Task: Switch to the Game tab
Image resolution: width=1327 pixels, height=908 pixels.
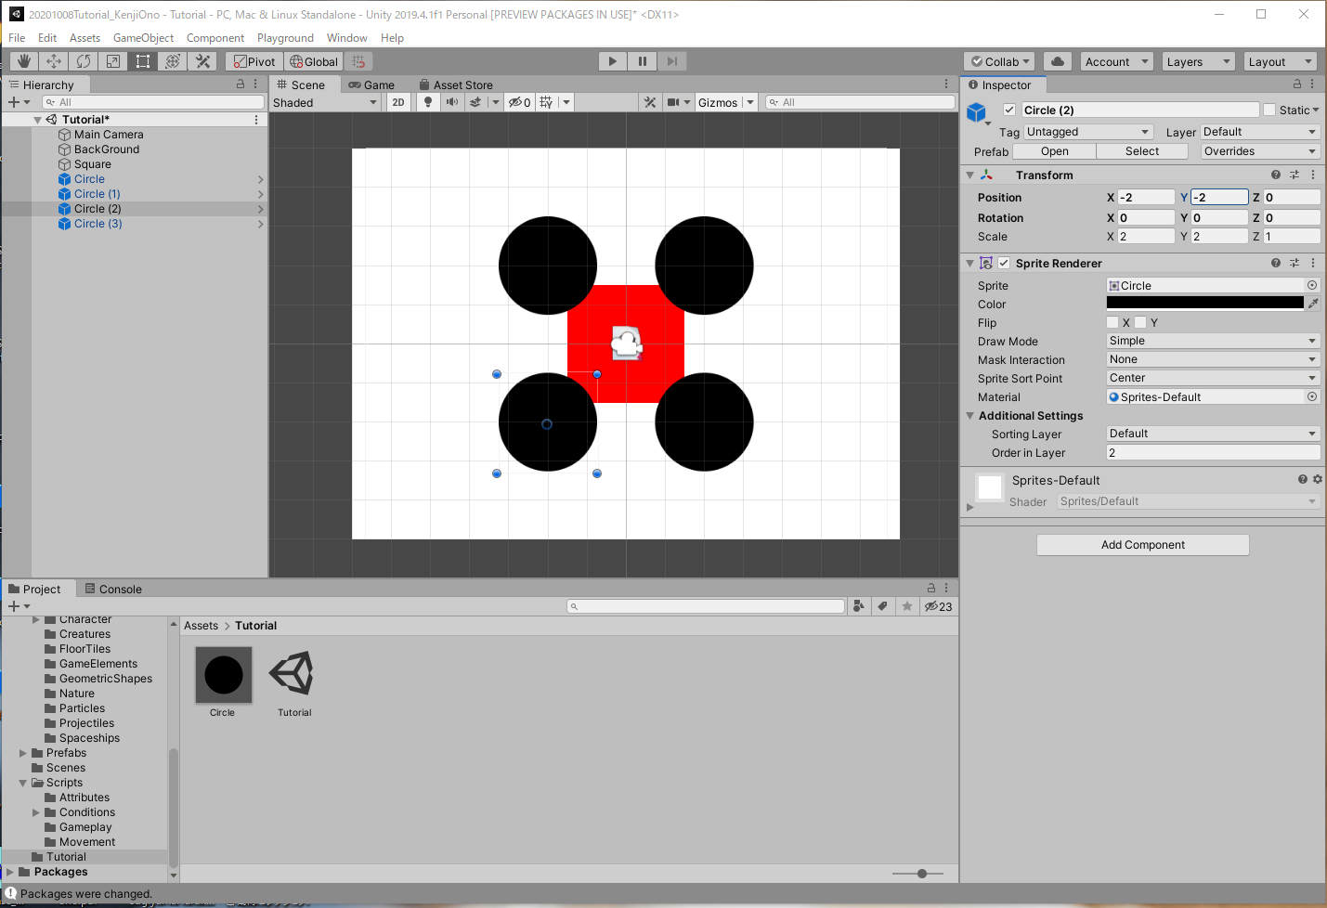Action: click(x=371, y=84)
